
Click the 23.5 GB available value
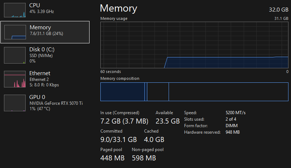[x=168, y=121]
